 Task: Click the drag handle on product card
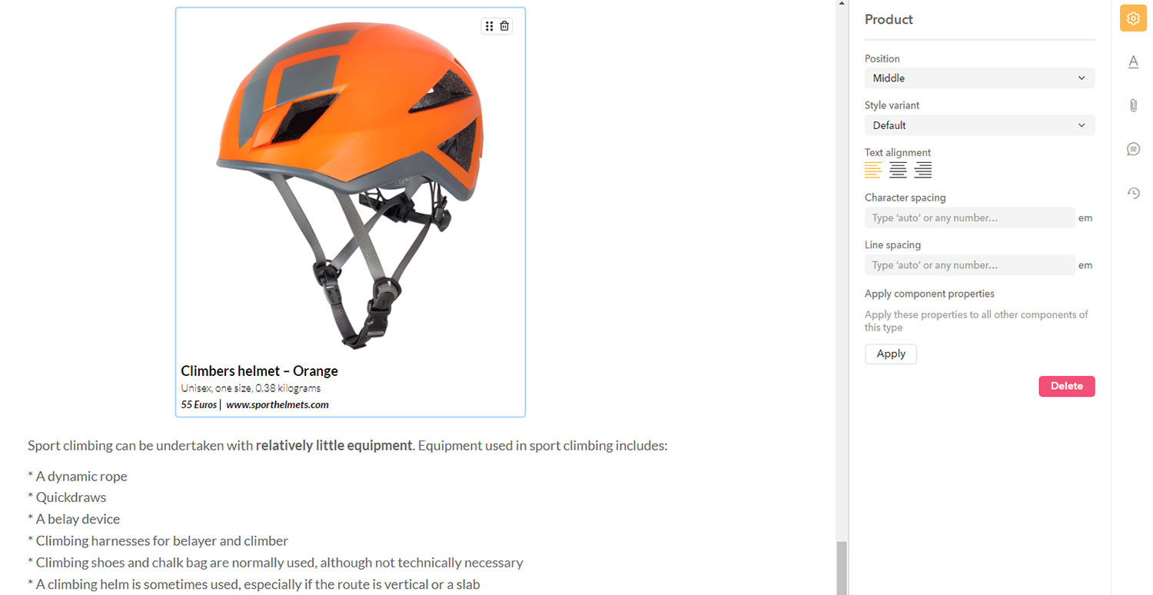click(x=490, y=26)
